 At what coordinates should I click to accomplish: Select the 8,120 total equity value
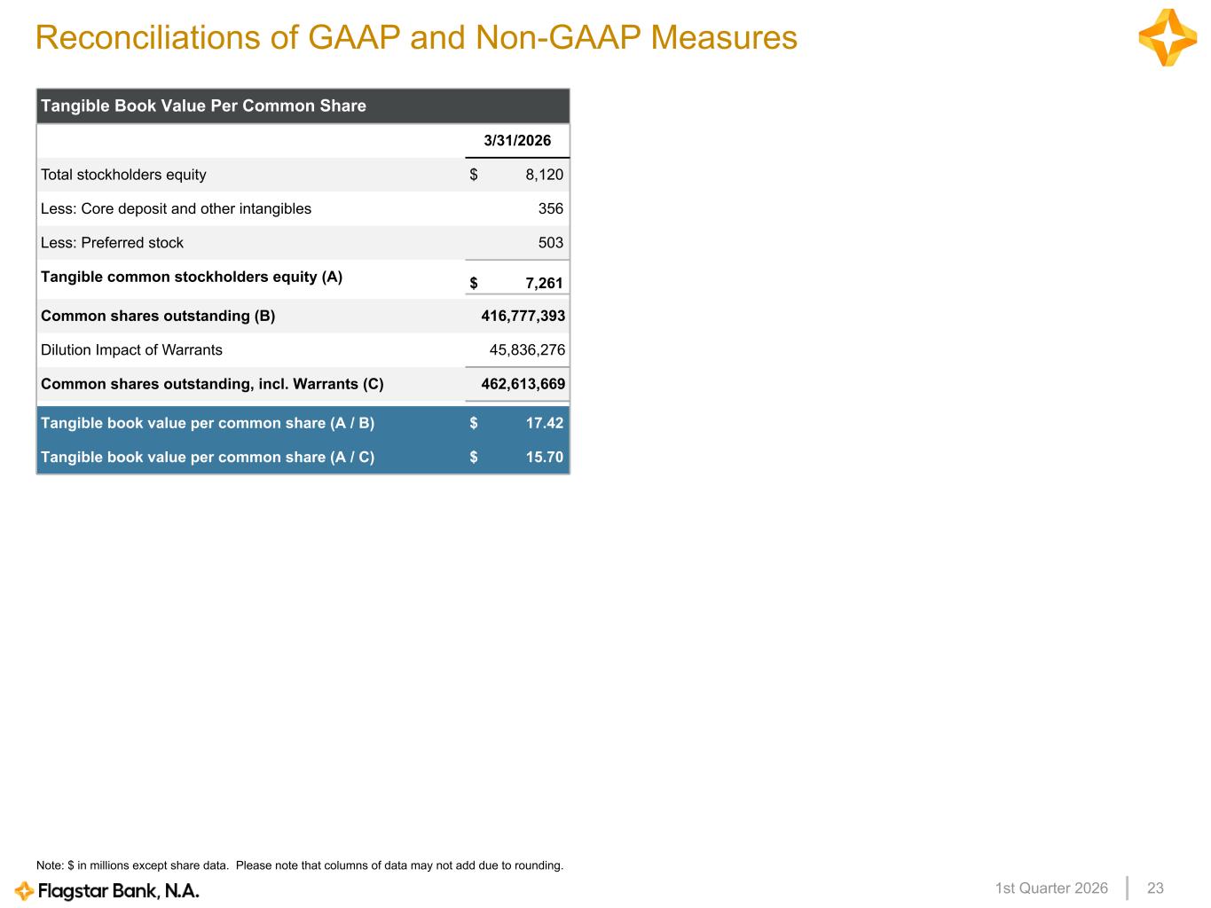point(543,175)
